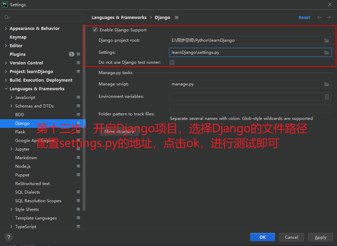
Task: Click the project-level icon beside Node.js
Action: click(x=79, y=166)
